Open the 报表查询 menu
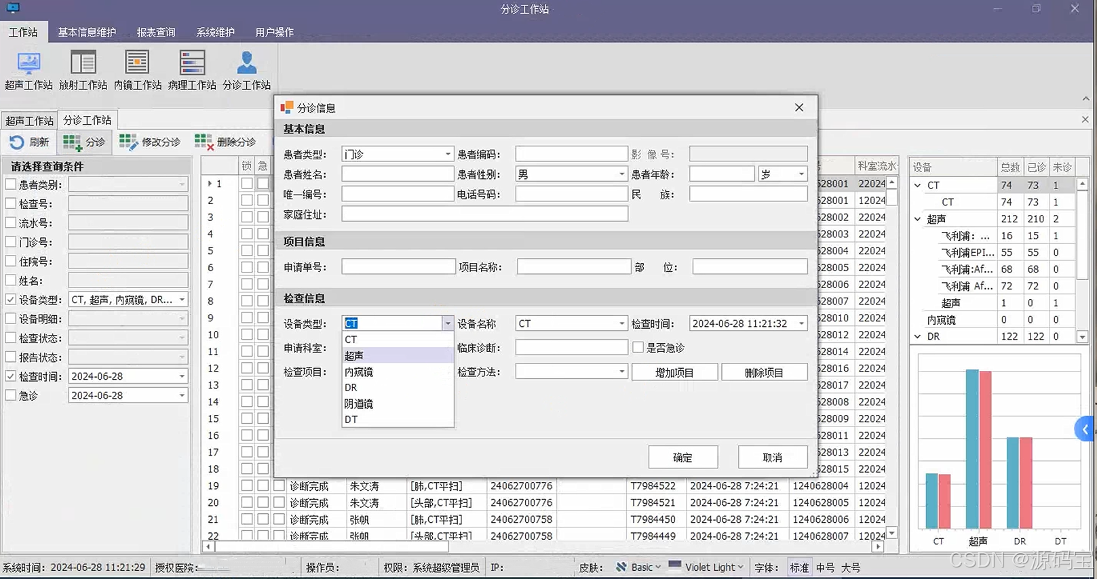Screen dimensions: 1097x579 156,33
